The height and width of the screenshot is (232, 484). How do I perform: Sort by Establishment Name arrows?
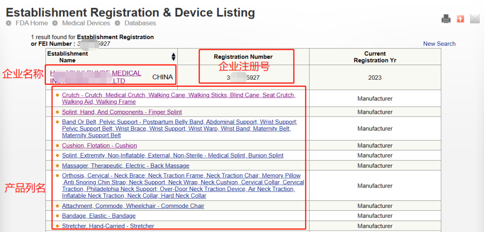[173, 57]
